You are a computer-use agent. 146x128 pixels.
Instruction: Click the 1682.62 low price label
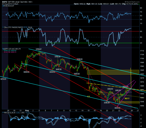pyautogui.click(x=77, y=74)
